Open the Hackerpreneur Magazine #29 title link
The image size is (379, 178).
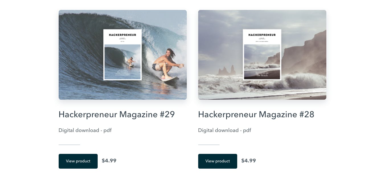point(116,114)
